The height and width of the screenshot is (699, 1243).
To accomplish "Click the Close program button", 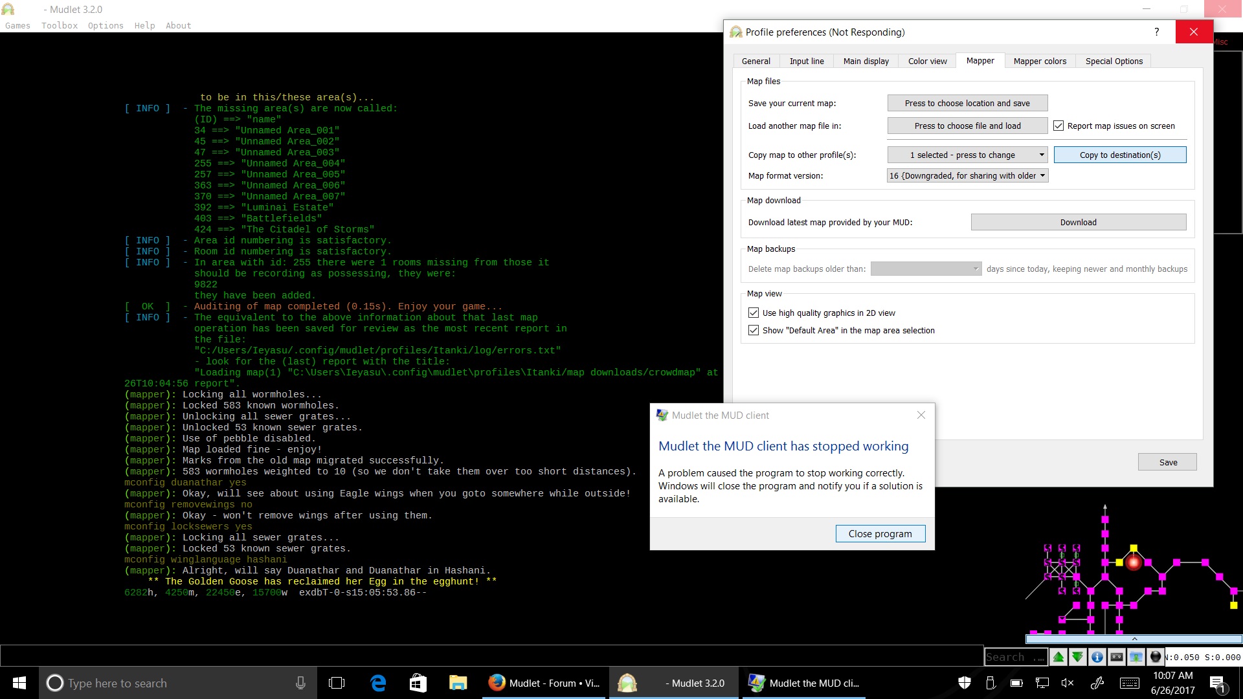I will 880,533.
